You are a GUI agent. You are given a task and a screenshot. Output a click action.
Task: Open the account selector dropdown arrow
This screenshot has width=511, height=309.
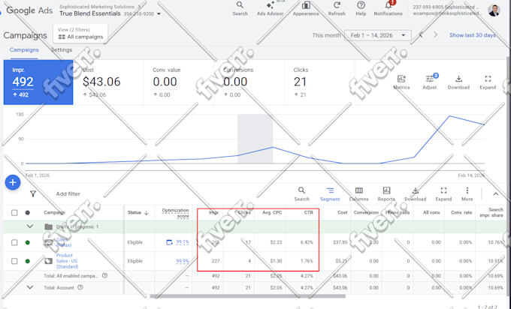click(x=159, y=14)
